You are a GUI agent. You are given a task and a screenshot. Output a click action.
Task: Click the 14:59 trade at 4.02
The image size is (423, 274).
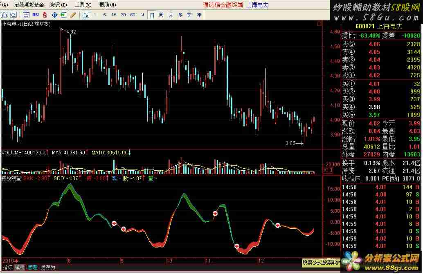tap(381, 238)
